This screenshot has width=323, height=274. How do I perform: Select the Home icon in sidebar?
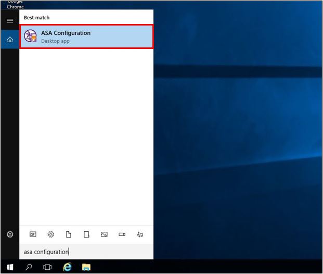(x=10, y=40)
